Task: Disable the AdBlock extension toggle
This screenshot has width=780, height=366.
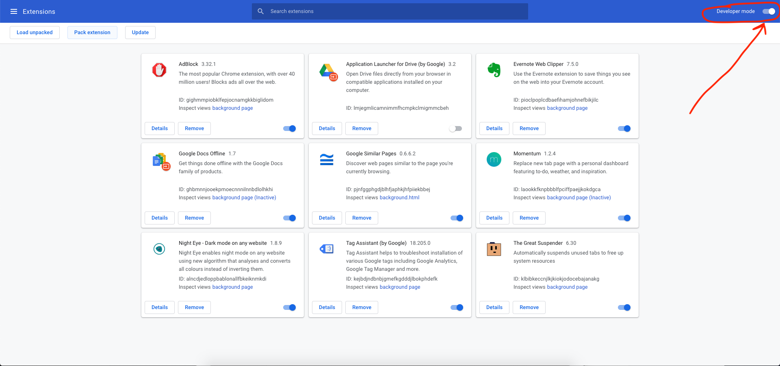Action: (x=290, y=129)
